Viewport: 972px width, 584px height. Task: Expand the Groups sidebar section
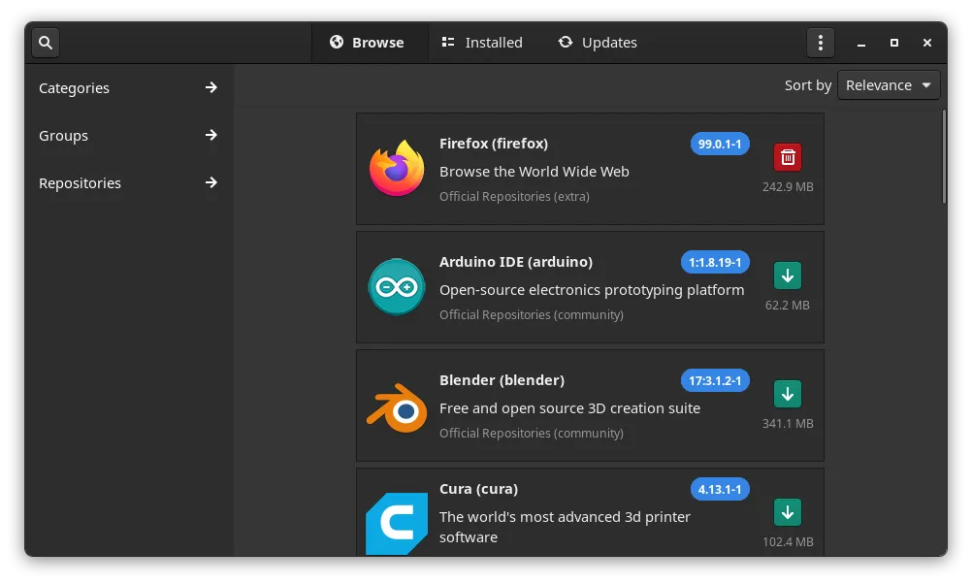[129, 136]
